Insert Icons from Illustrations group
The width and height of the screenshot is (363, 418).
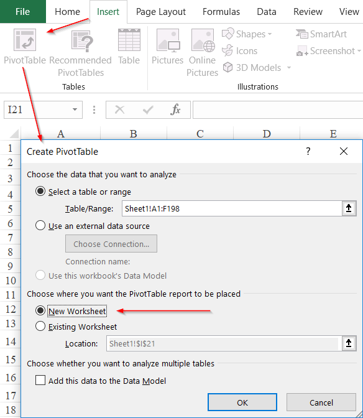click(x=240, y=50)
